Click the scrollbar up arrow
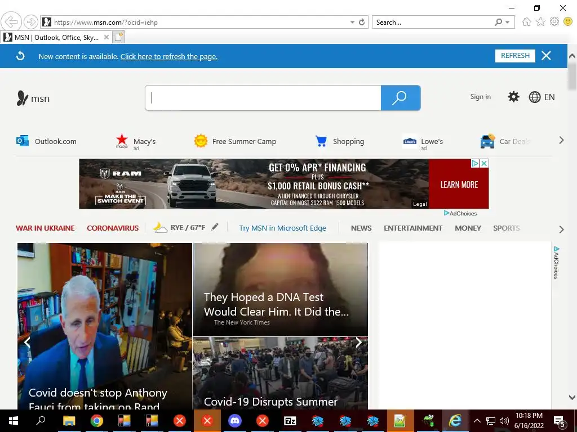 (x=572, y=56)
